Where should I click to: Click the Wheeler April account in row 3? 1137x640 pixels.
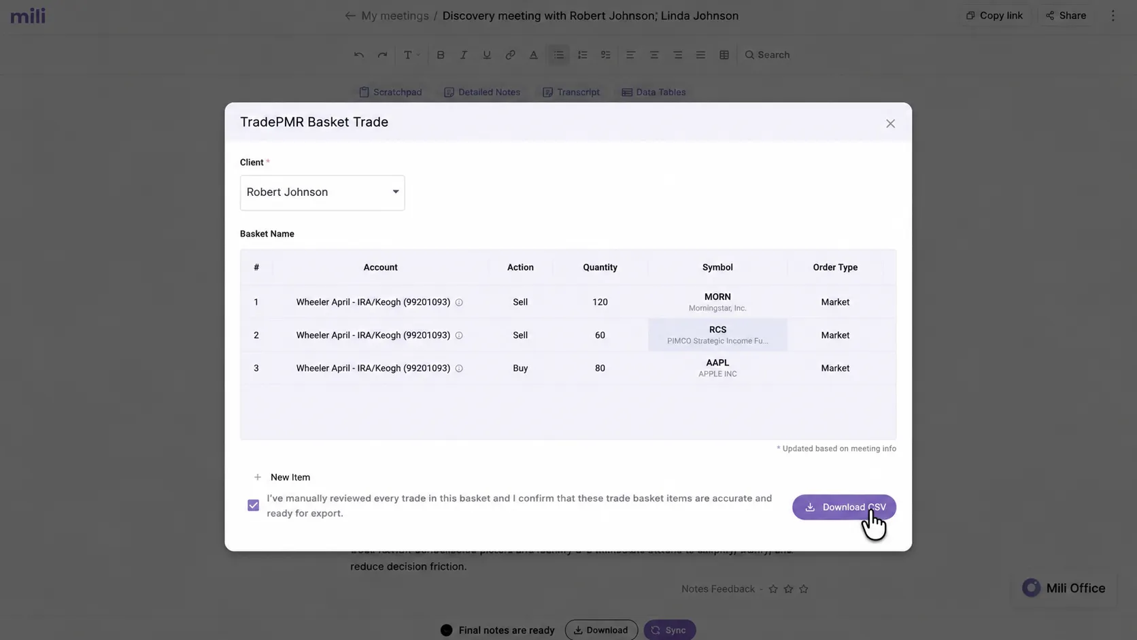(373, 368)
